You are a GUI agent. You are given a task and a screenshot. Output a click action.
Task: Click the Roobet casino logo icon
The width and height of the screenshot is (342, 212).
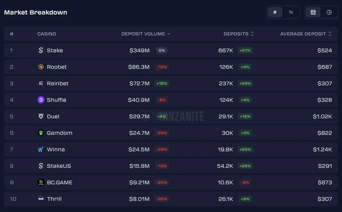(x=41, y=67)
